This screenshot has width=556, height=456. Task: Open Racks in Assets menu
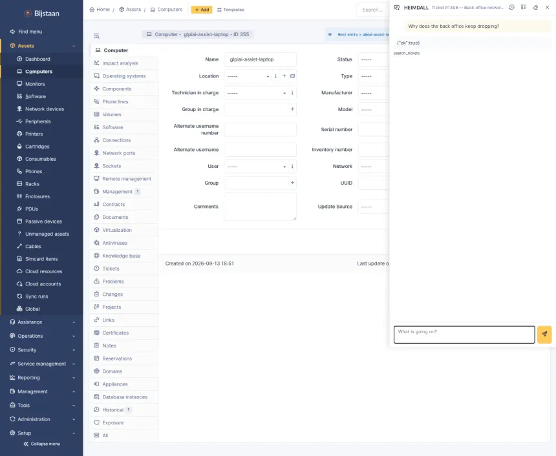[x=42, y=184]
